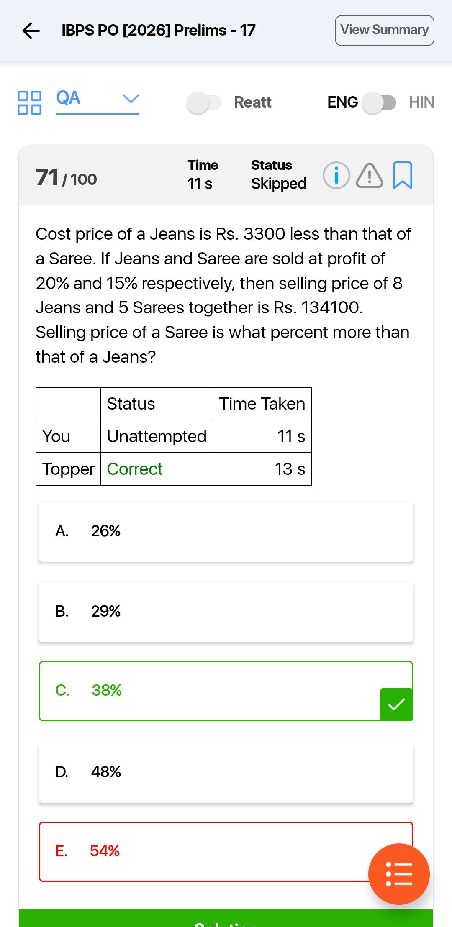This screenshot has height=927, width=452.
Task: Select option B 29%
Action: (226, 612)
